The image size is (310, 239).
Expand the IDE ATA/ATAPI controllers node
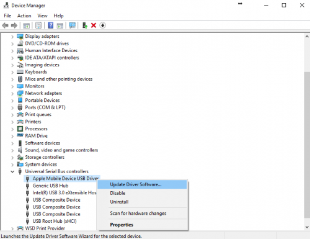point(12,58)
